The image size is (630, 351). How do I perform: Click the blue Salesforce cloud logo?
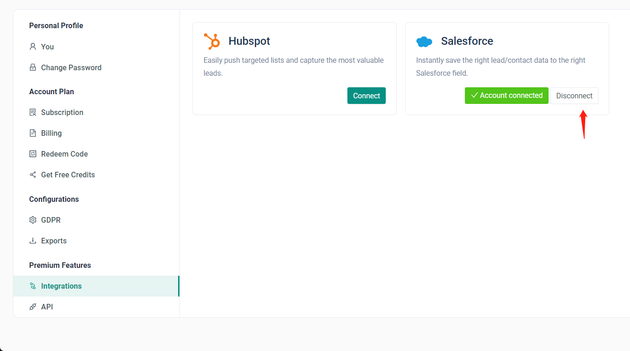click(x=424, y=42)
